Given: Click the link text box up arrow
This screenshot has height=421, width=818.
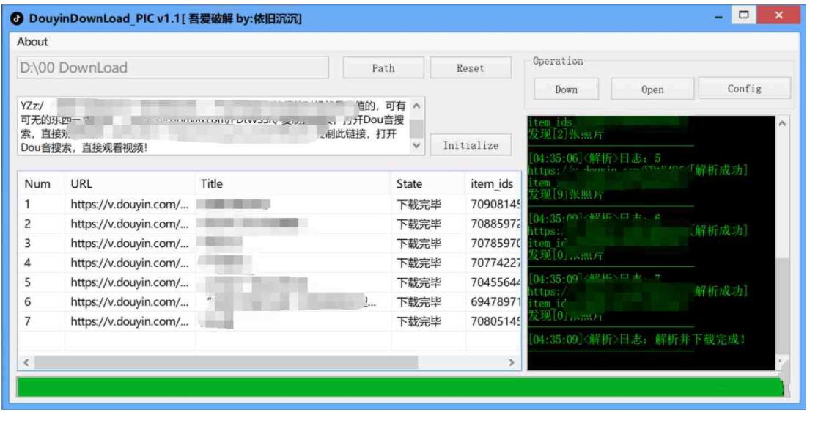Looking at the screenshot, I should click(x=417, y=106).
